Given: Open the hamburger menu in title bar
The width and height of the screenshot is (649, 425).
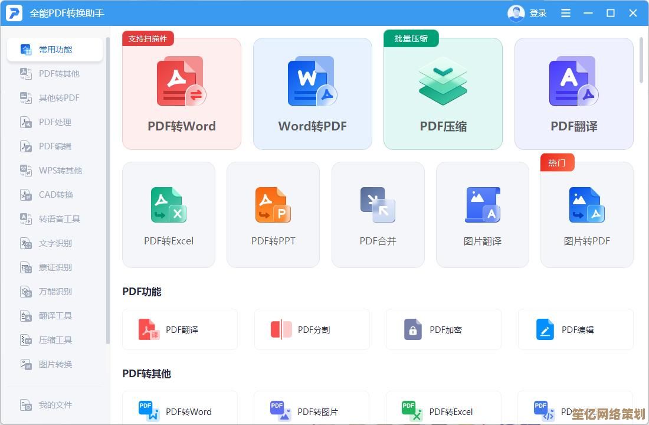Looking at the screenshot, I should 566,13.
